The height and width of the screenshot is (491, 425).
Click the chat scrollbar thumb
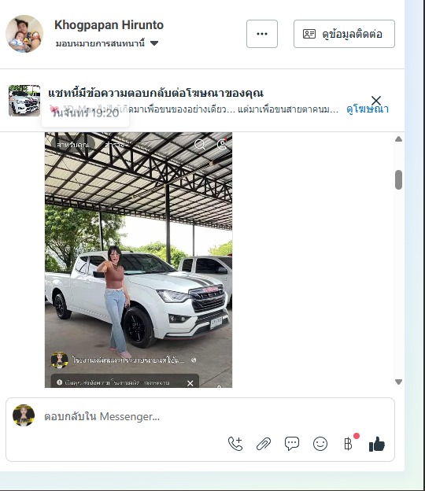[398, 179]
